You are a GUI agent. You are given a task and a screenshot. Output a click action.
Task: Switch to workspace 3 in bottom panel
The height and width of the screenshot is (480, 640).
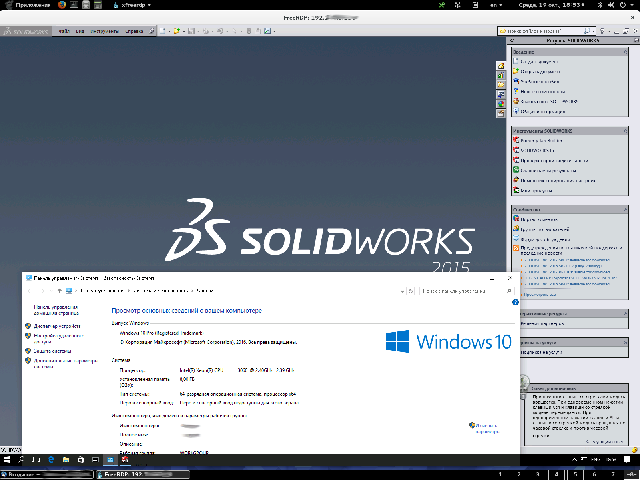(x=538, y=474)
